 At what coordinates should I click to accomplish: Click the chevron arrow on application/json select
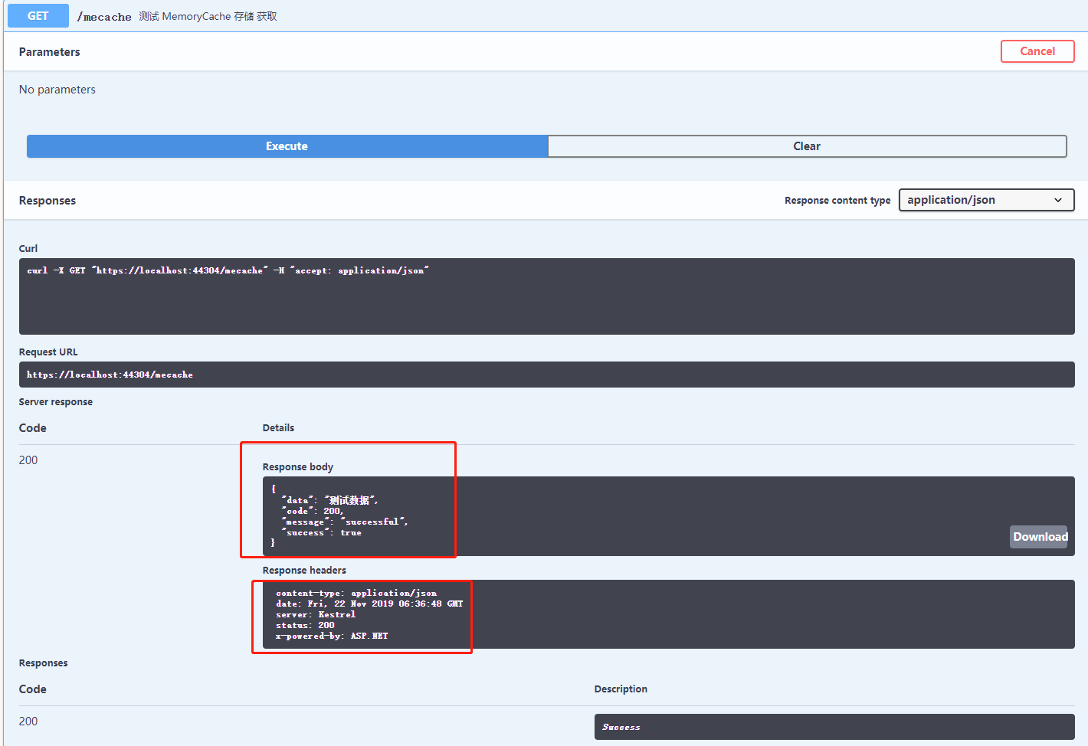(1058, 200)
